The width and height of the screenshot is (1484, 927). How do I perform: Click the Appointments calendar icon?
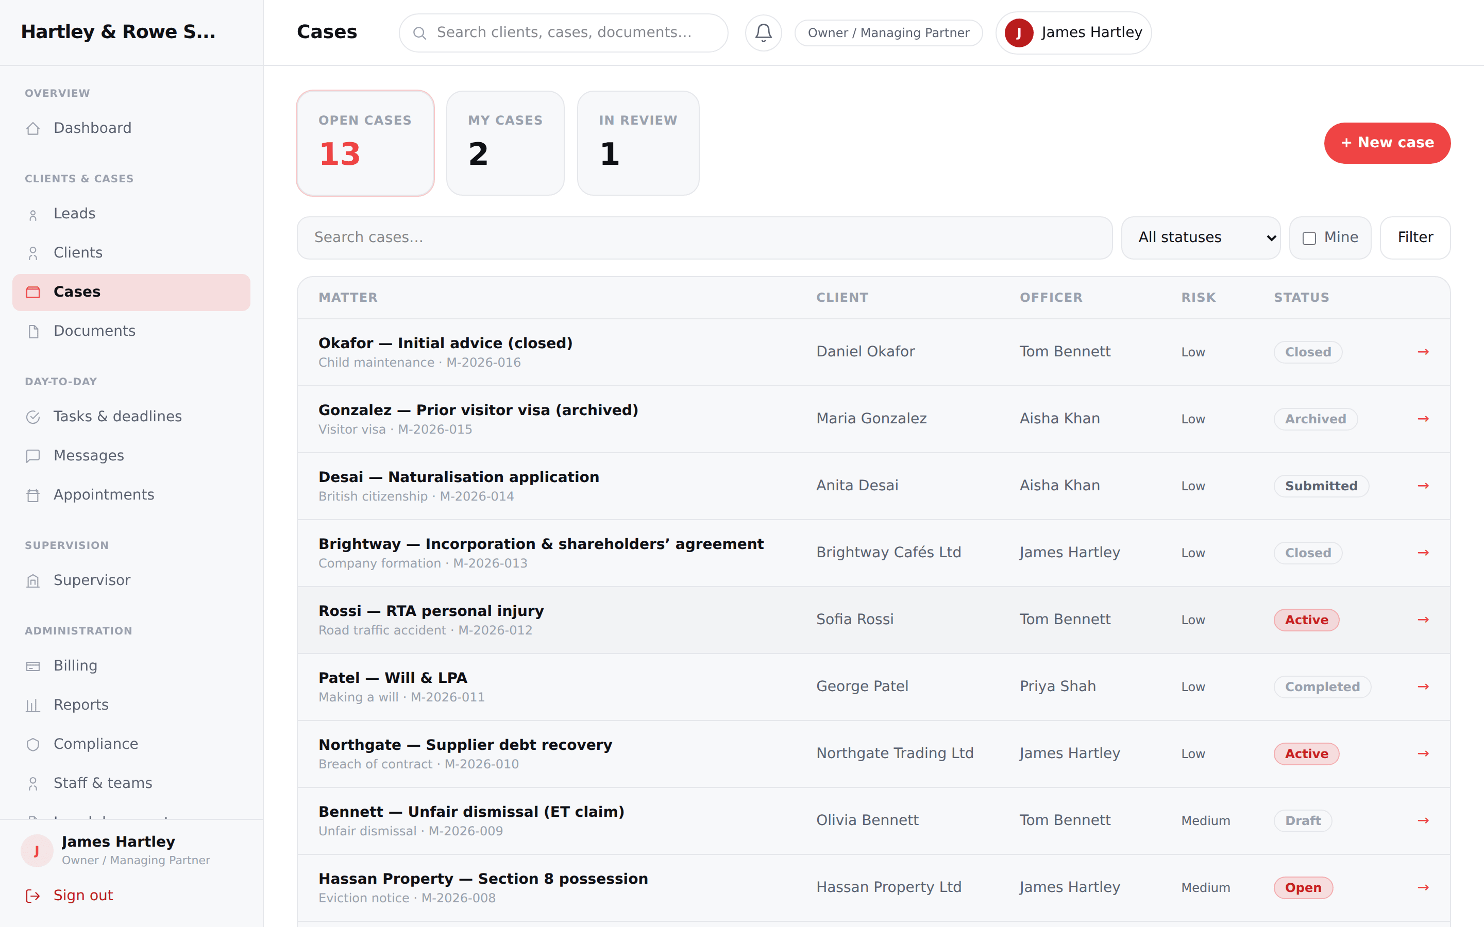pyautogui.click(x=33, y=495)
